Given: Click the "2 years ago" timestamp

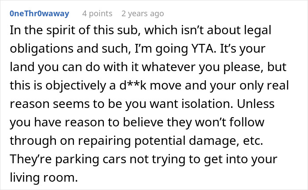Looking at the screenshot, I should (143, 14).
